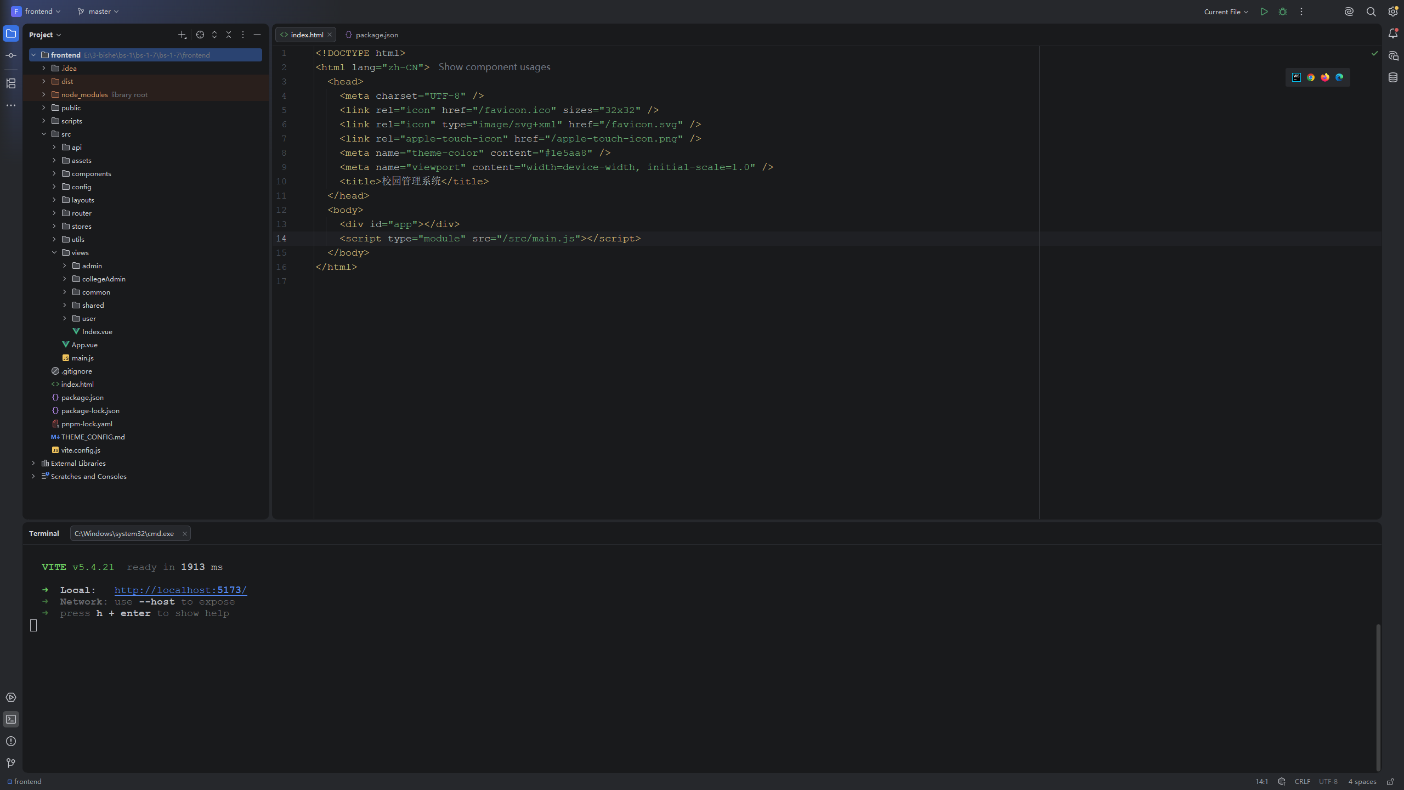Change CRLF line separator
This screenshot has width=1404, height=790.
[1303, 782]
